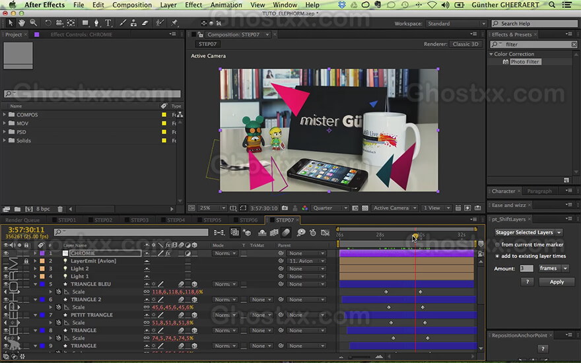Select the Rectangle shape tool
Image resolution: width=581 pixels, height=363 pixels.
(85, 23)
